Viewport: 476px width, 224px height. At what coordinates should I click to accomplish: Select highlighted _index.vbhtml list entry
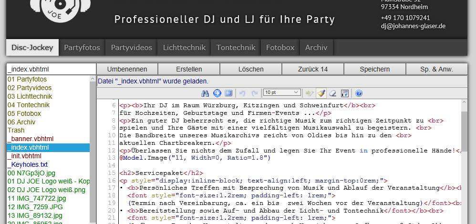tap(48, 148)
